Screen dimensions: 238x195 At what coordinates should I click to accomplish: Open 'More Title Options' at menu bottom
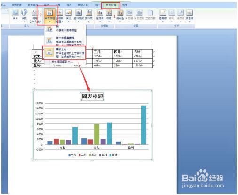tap(65, 62)
